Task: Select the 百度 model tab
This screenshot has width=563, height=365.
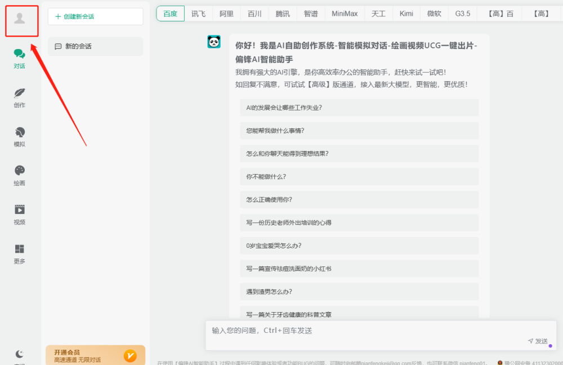Action: (x=170, y=14)
